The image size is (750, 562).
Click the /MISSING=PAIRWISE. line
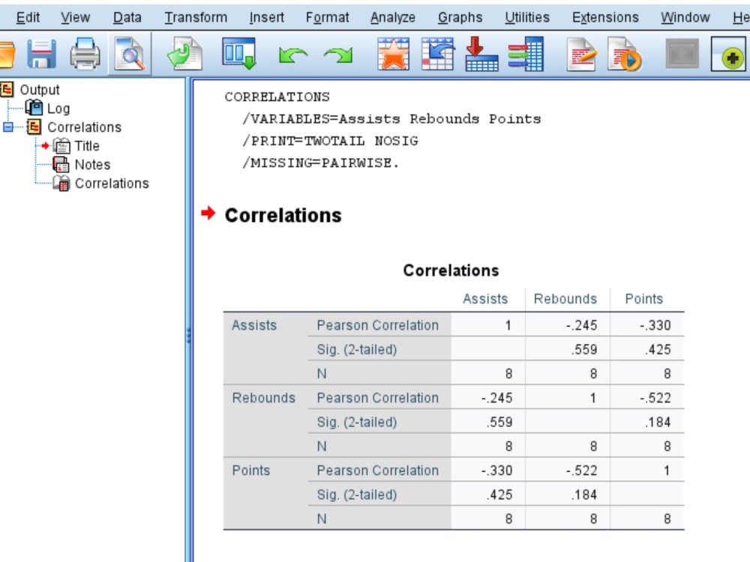pyautogui.click(x=320, y=163)
